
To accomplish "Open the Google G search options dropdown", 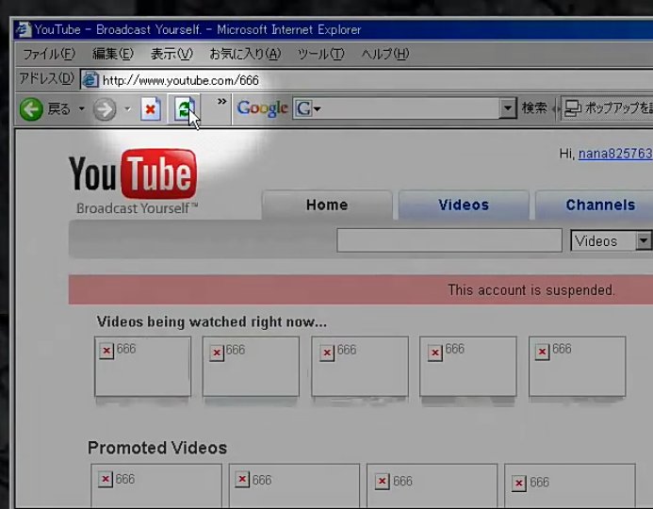I will (x=308, y=108).
